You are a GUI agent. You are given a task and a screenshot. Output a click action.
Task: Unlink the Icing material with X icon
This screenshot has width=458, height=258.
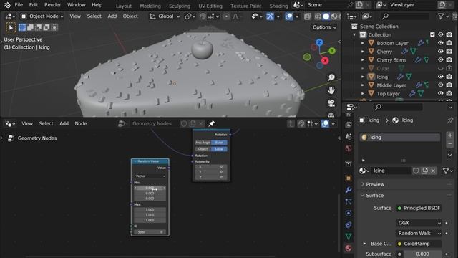coord(433,171)
